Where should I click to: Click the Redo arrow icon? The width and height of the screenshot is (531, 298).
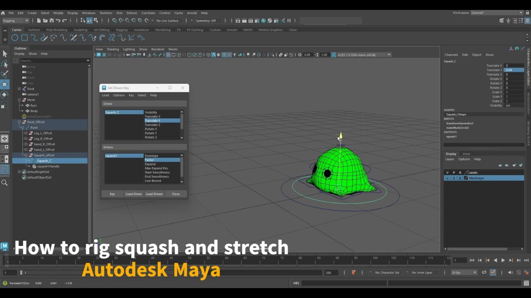coord(64,20)
